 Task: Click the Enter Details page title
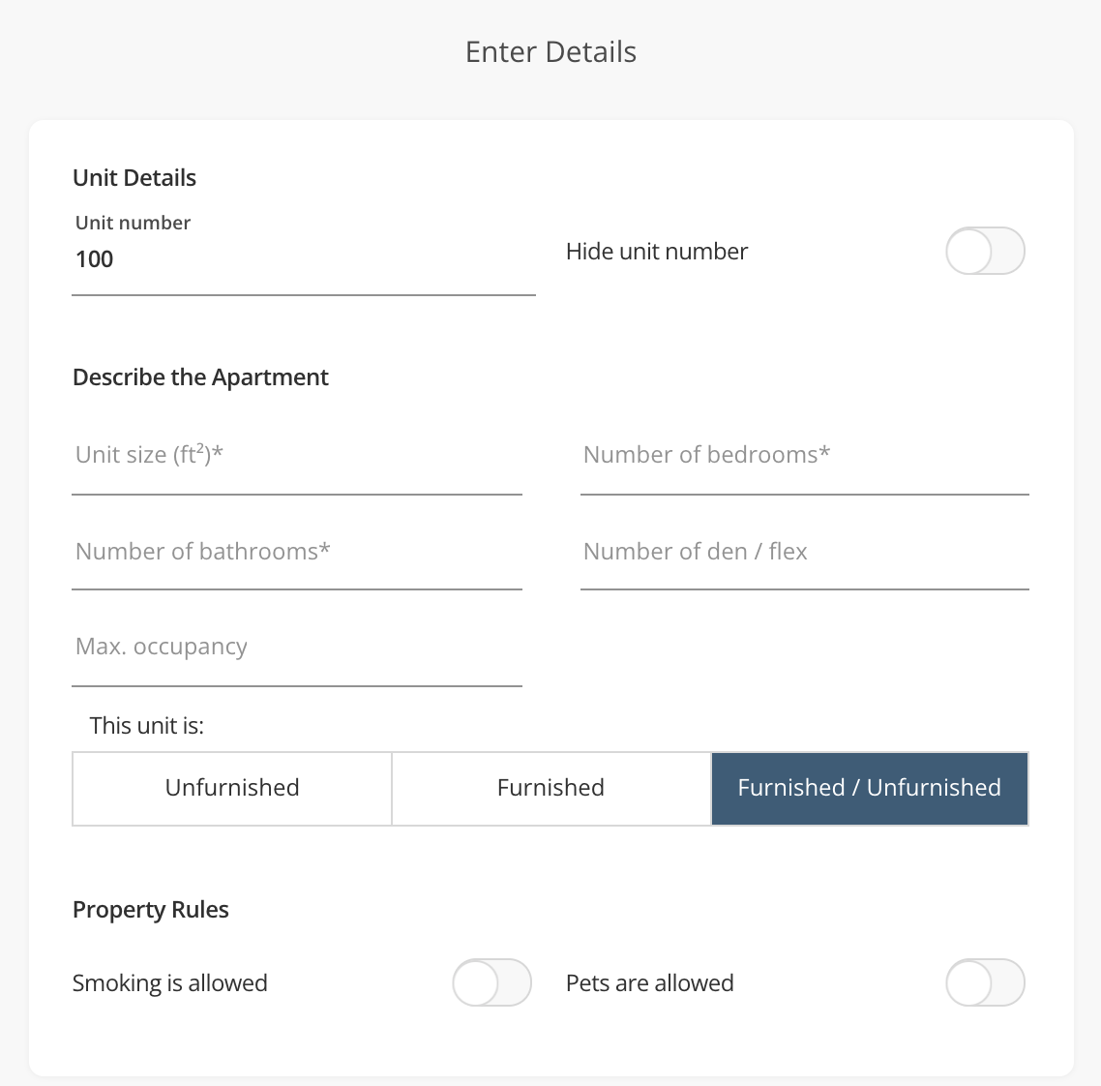click(x=550, y=51)
